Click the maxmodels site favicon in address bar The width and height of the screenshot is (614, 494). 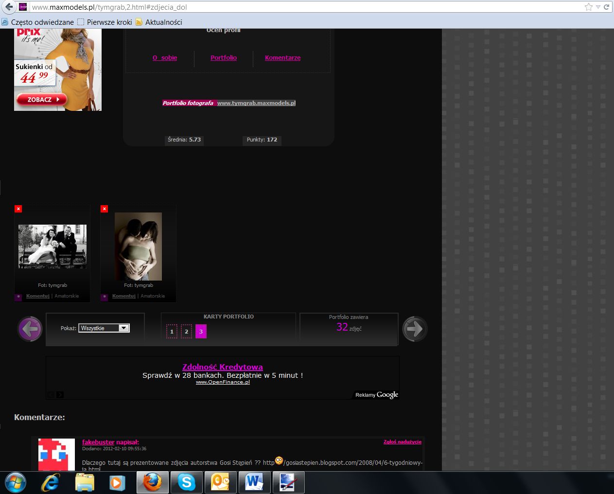tap(23, 7)
